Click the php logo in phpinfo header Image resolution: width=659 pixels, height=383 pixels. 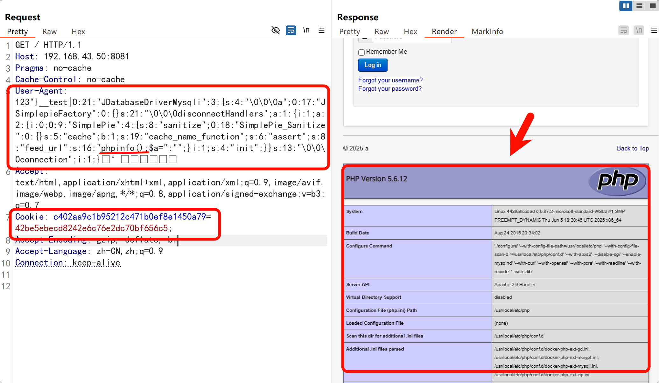617,180
